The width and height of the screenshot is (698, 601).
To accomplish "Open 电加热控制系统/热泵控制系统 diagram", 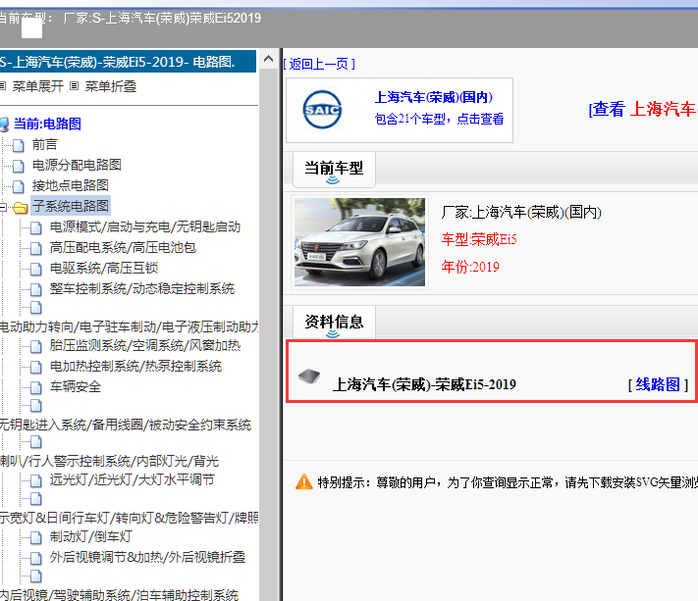I will pyautogui.click(x=135, y=366).
